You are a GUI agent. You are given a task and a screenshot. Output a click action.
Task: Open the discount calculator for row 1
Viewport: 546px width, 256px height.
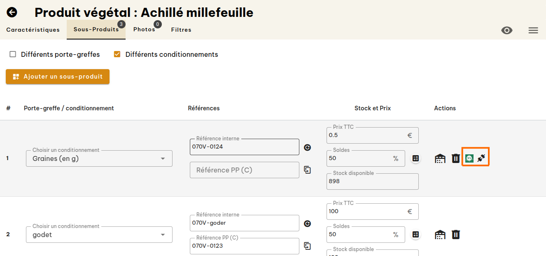(x=416, y=158)
